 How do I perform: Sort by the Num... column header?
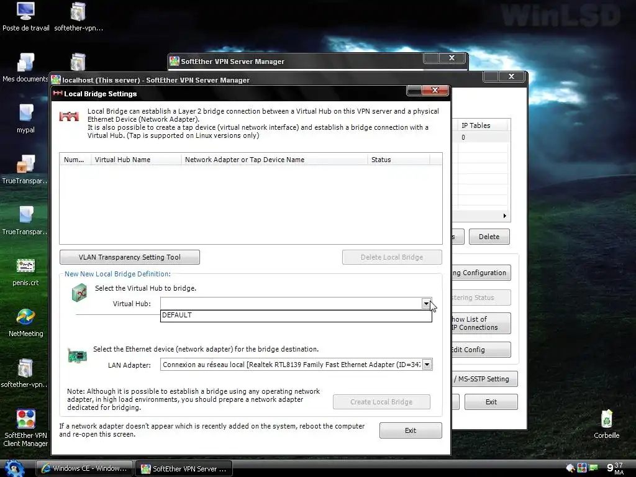75,160
